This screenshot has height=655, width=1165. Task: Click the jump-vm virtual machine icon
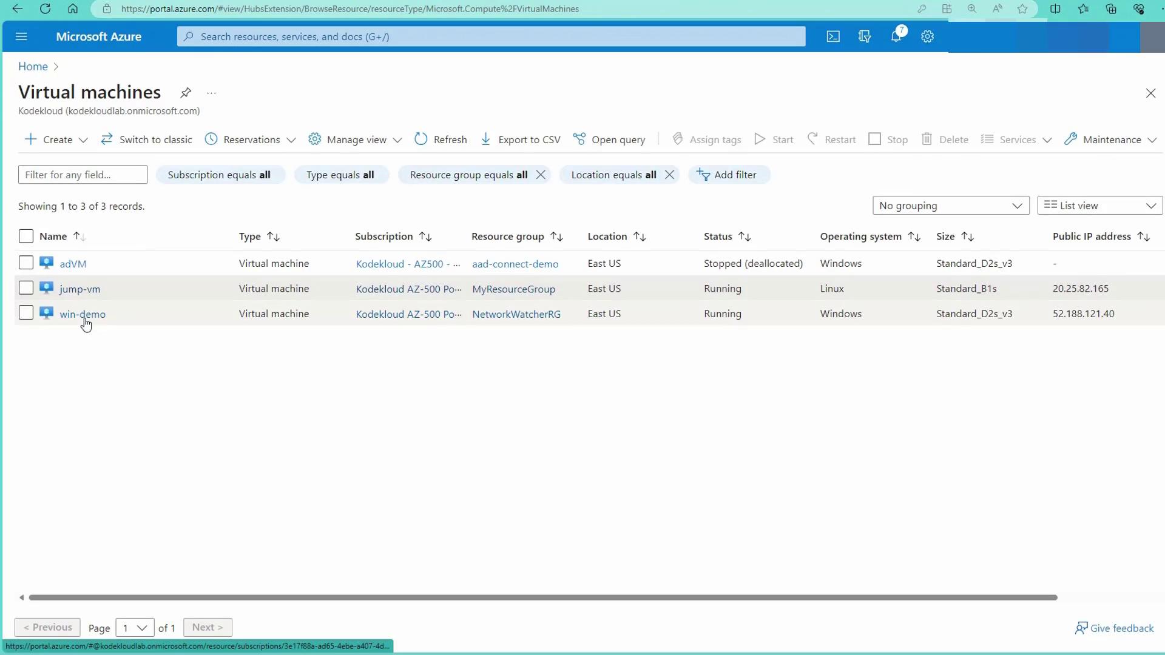pyautogui.click(x=47, y=288)
